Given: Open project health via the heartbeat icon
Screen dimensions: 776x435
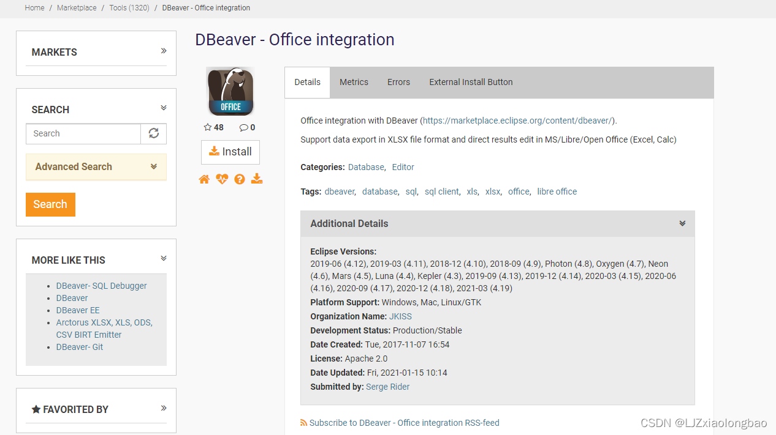Looking at the screenshot, I should tap(222, 179).
